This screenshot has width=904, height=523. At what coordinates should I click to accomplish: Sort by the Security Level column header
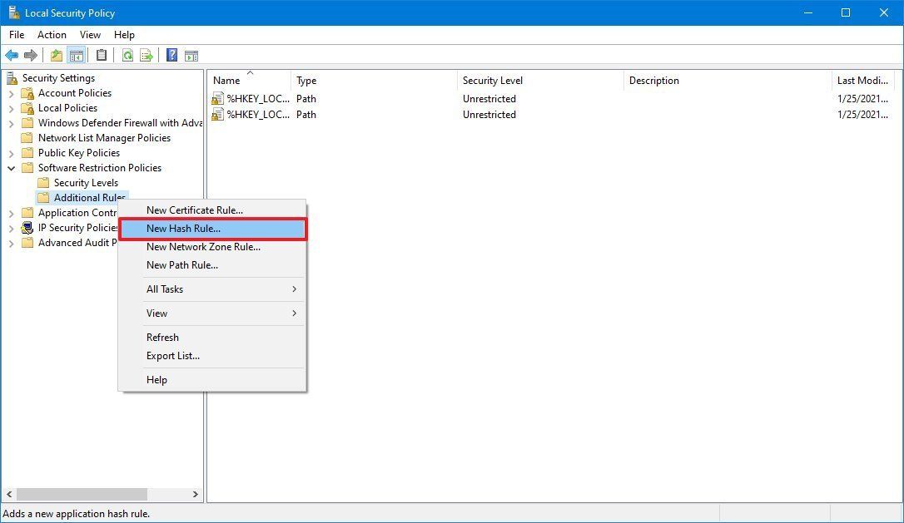(540, 81)
